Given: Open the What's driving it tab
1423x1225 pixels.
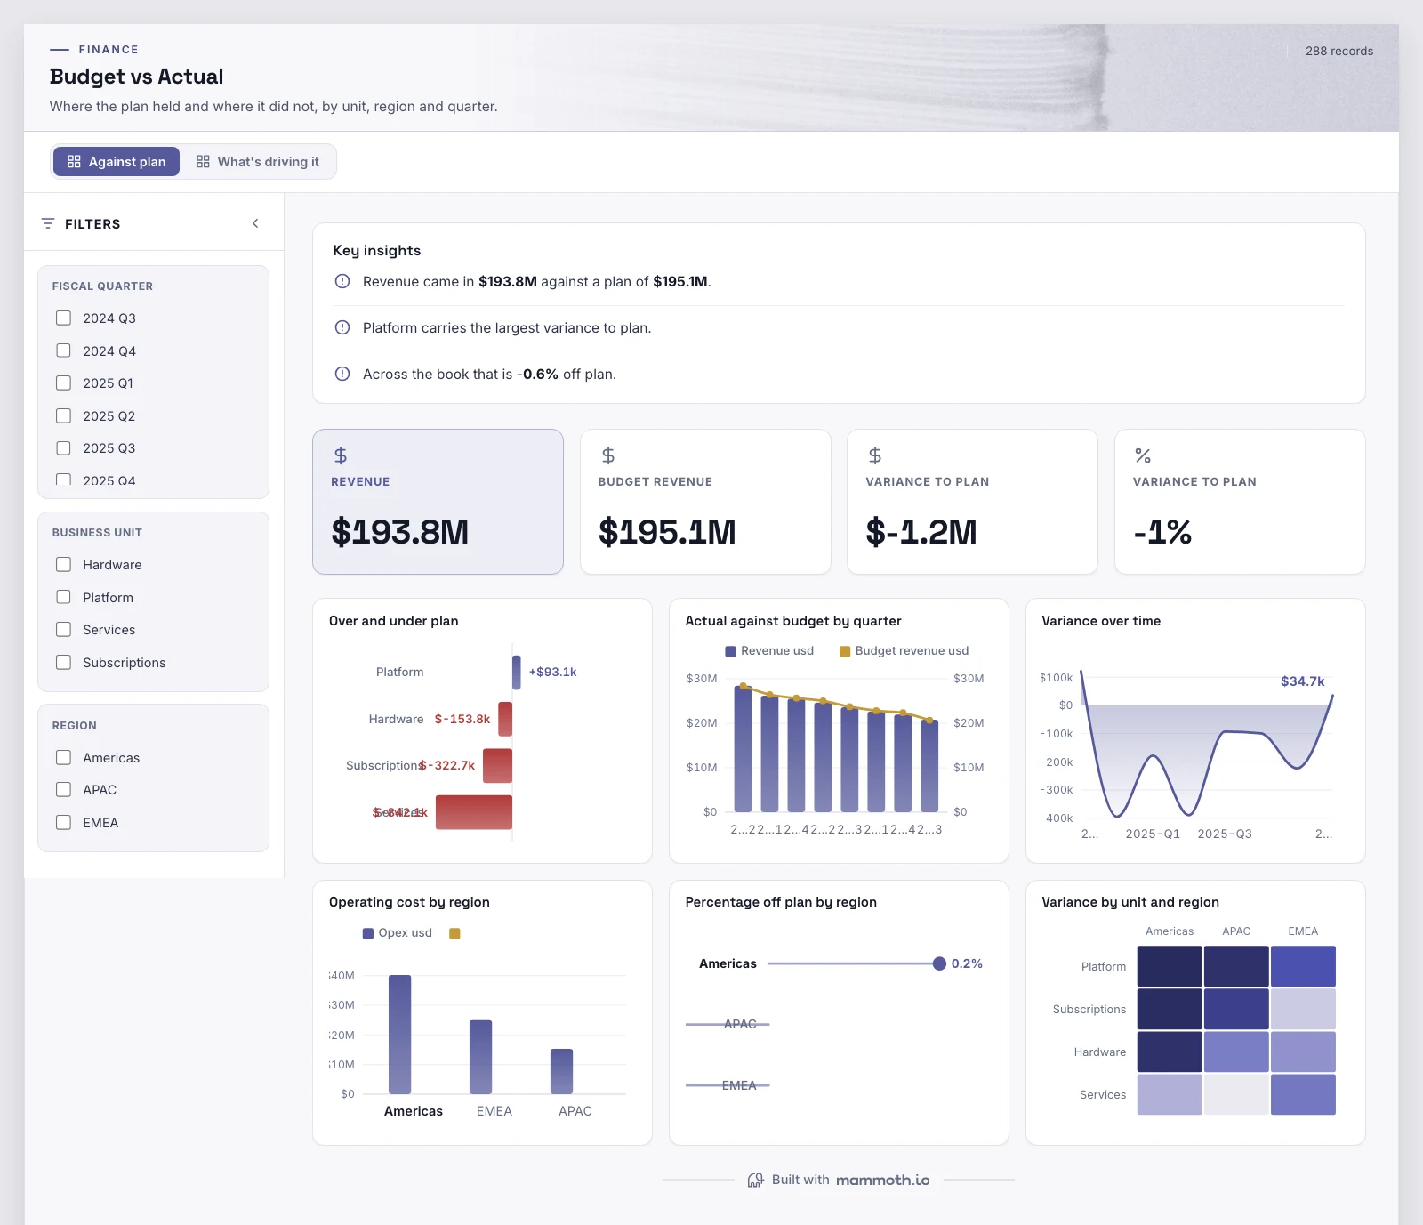Looking at the screenshot, I should pos(258,161).
